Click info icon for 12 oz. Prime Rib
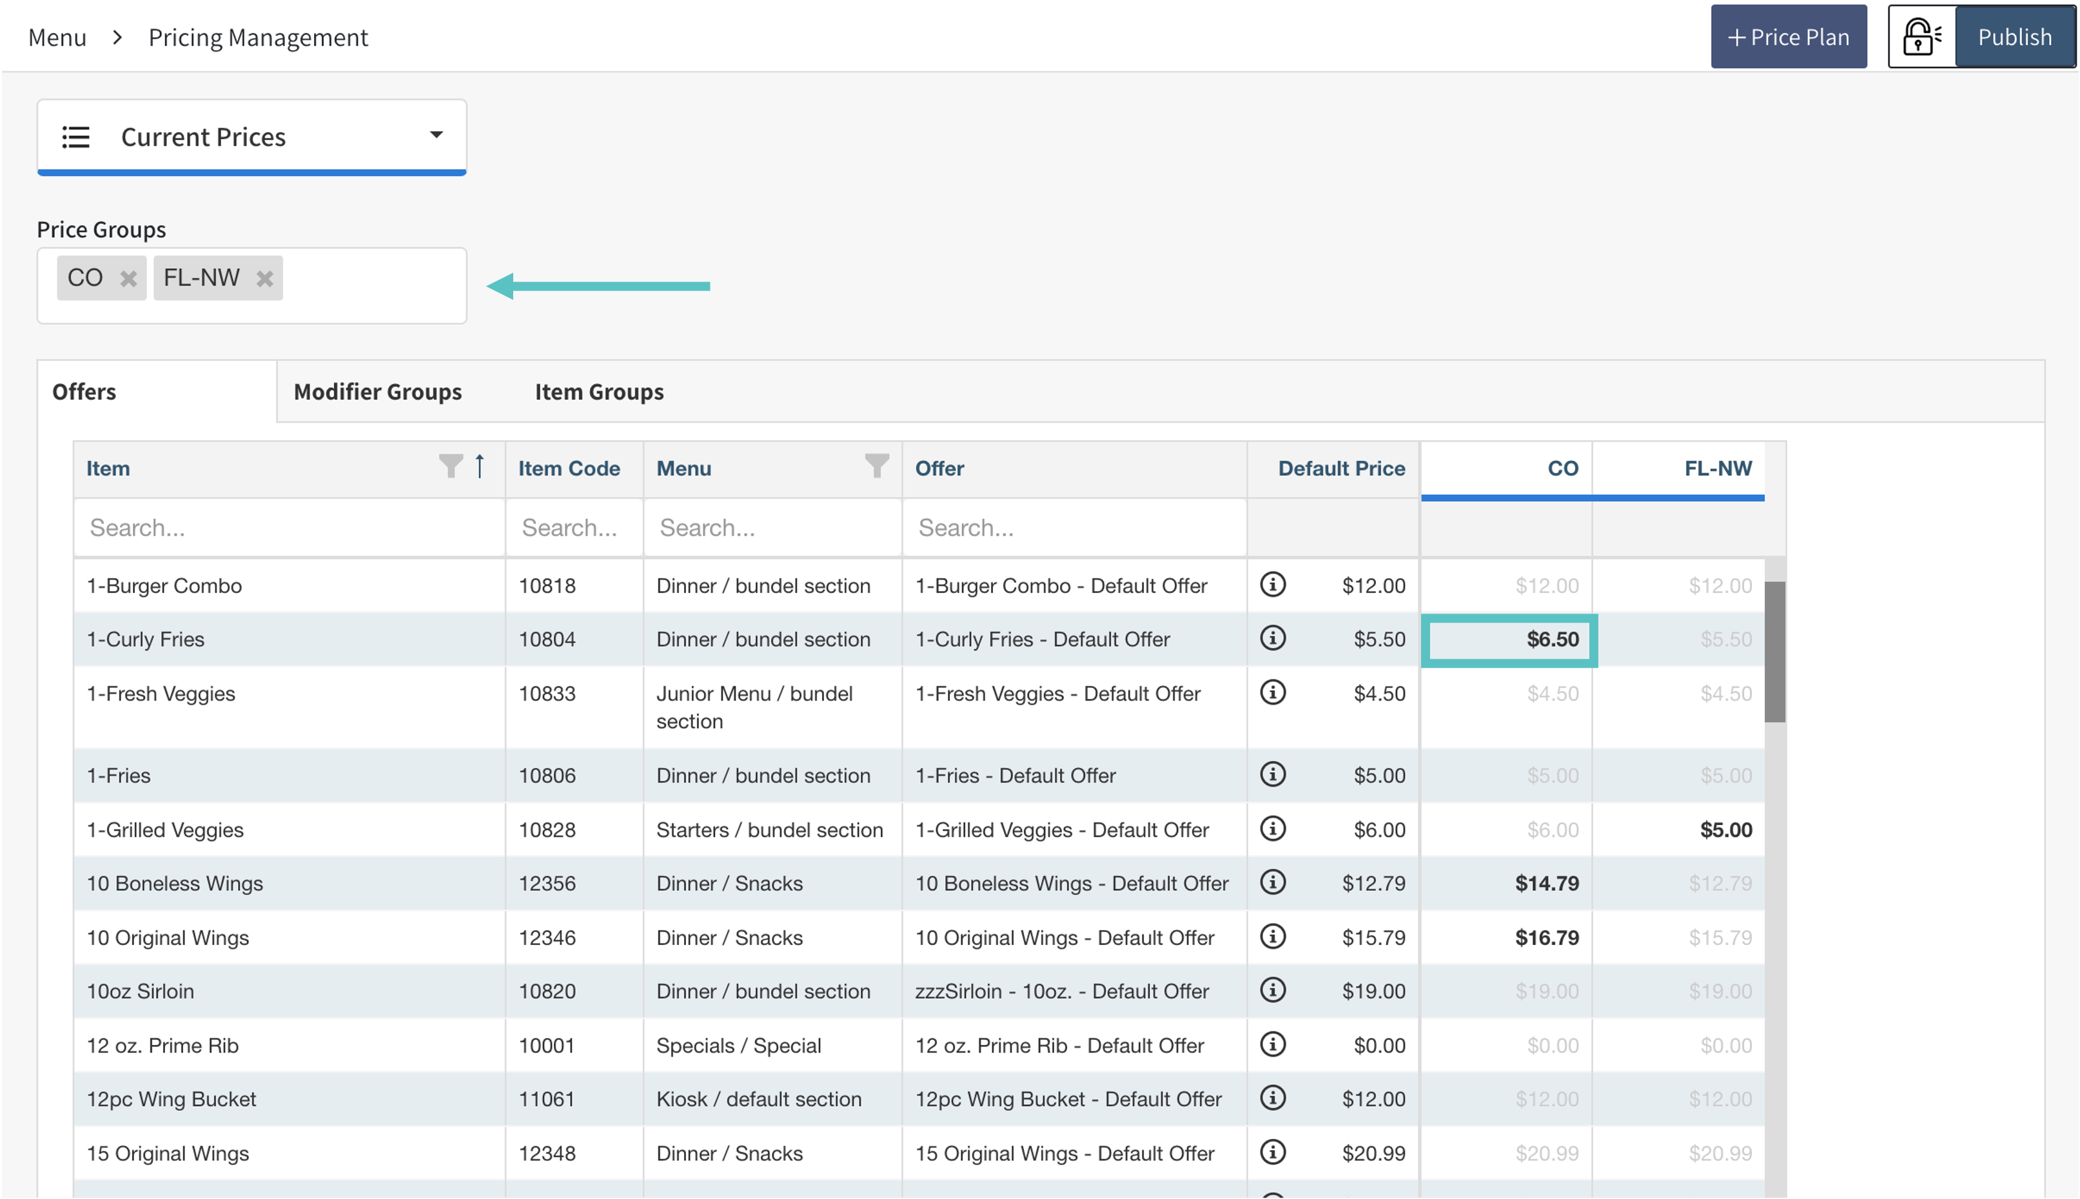2080x1199 pixels. (1273, 1044)
